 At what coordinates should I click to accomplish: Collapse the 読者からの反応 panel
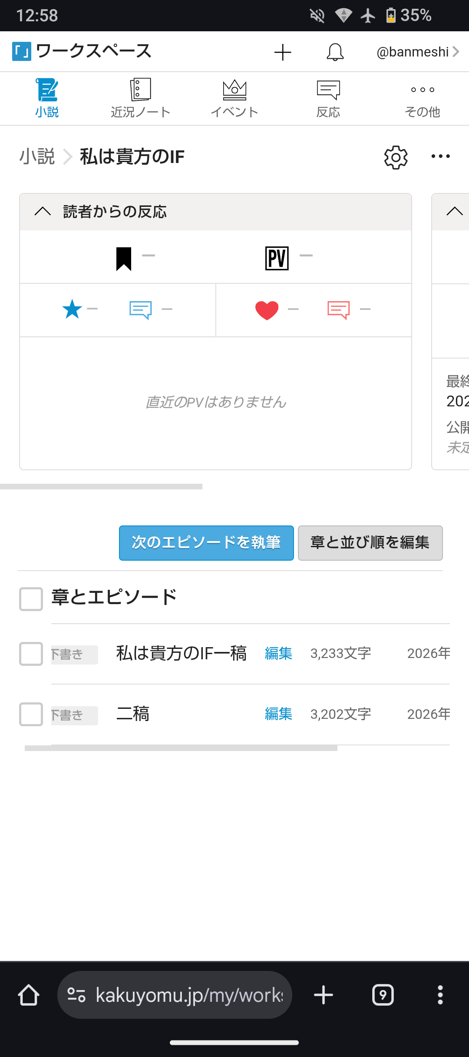[x=43, y=212]
